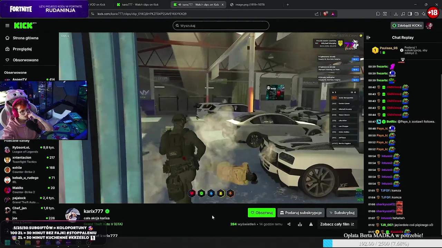Open Brave Shields icon

pyautogui.click(x=325, y=14)
